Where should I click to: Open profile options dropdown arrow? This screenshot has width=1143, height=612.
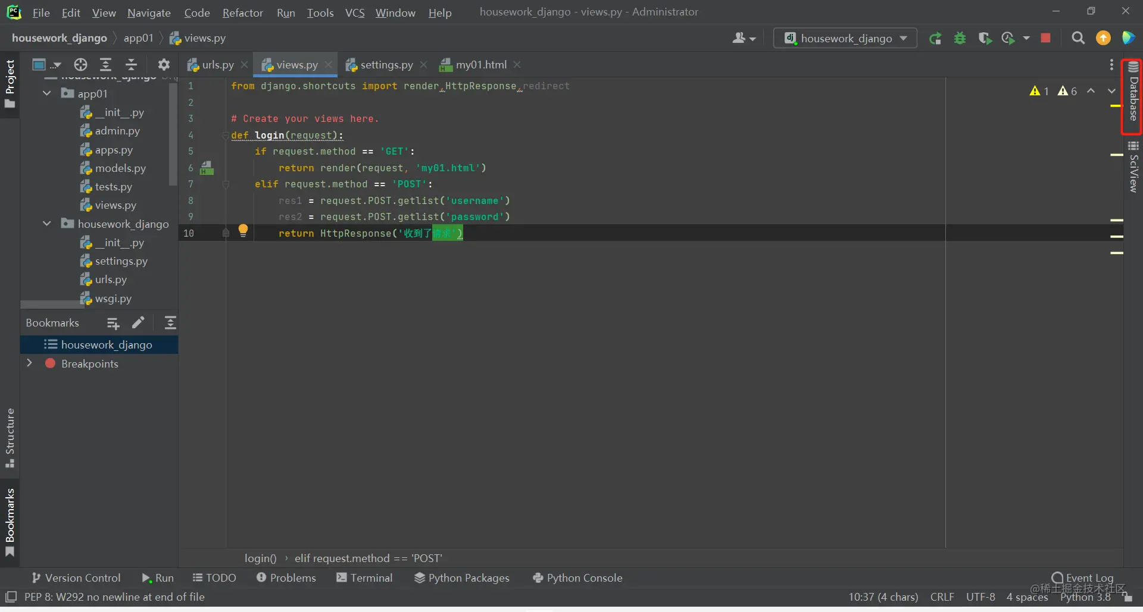(1026, 39)
